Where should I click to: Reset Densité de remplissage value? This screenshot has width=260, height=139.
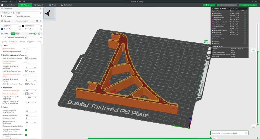[24, 91]
